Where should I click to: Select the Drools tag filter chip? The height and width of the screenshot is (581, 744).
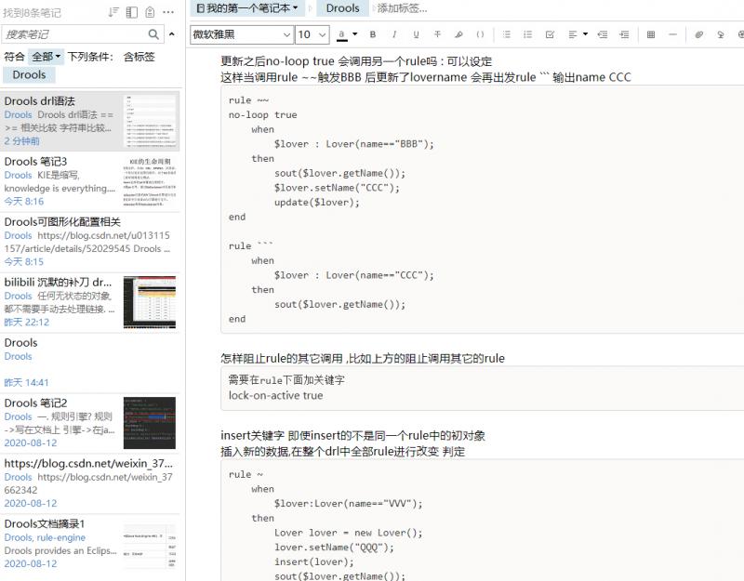pyautogui.click(x=29, y=75)
